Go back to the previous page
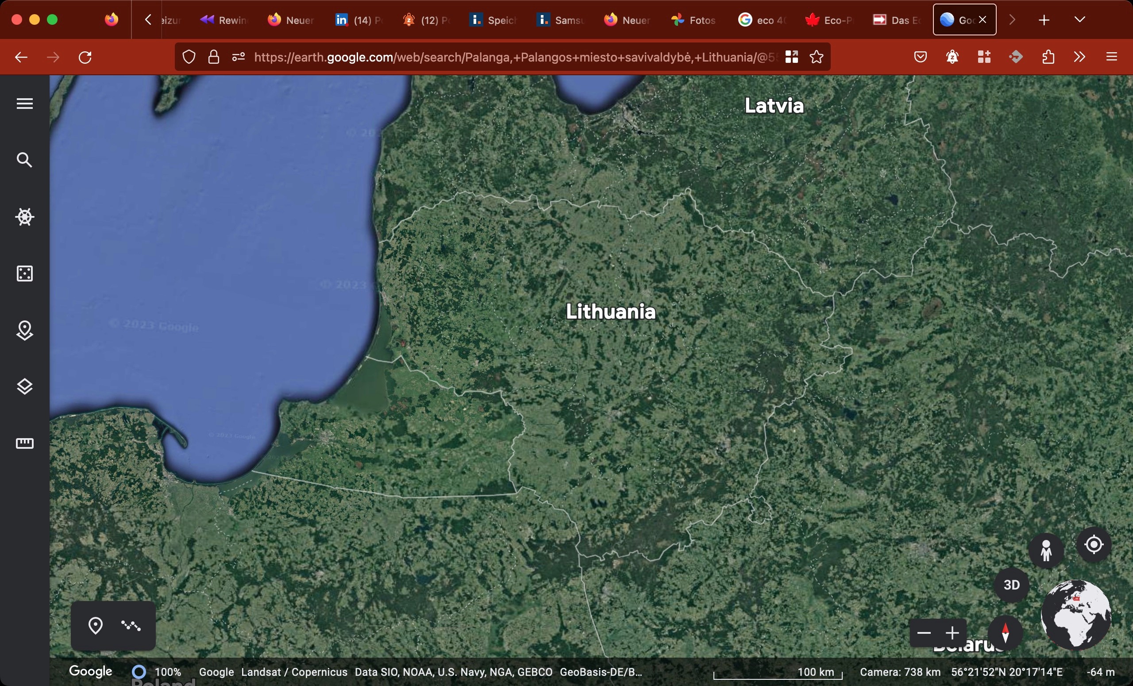Screen dimensions: 1133x686 21,57
